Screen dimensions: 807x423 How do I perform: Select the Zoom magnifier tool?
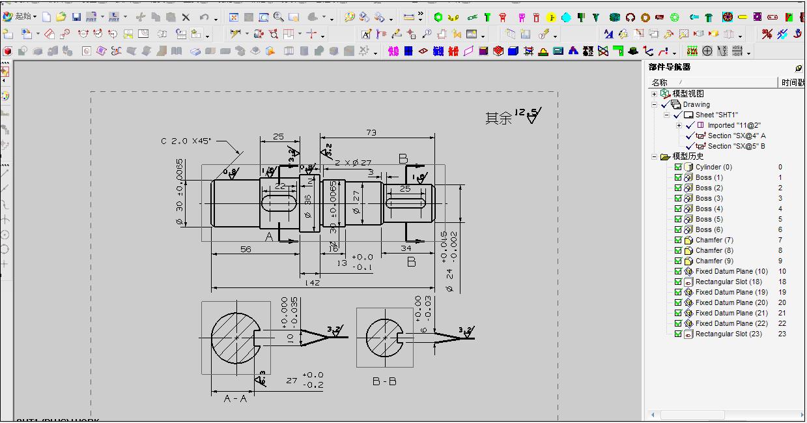pos(278,17)
